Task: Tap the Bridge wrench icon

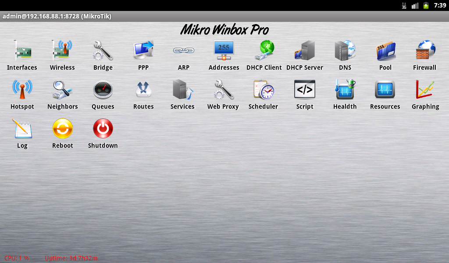Action: (x=103, y=50)
